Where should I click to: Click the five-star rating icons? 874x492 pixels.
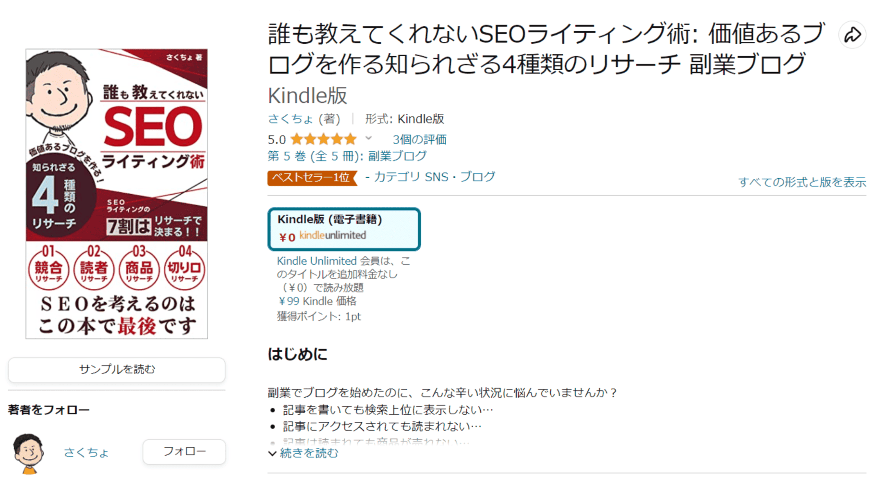pyautogui.click(x=324, y=139)
